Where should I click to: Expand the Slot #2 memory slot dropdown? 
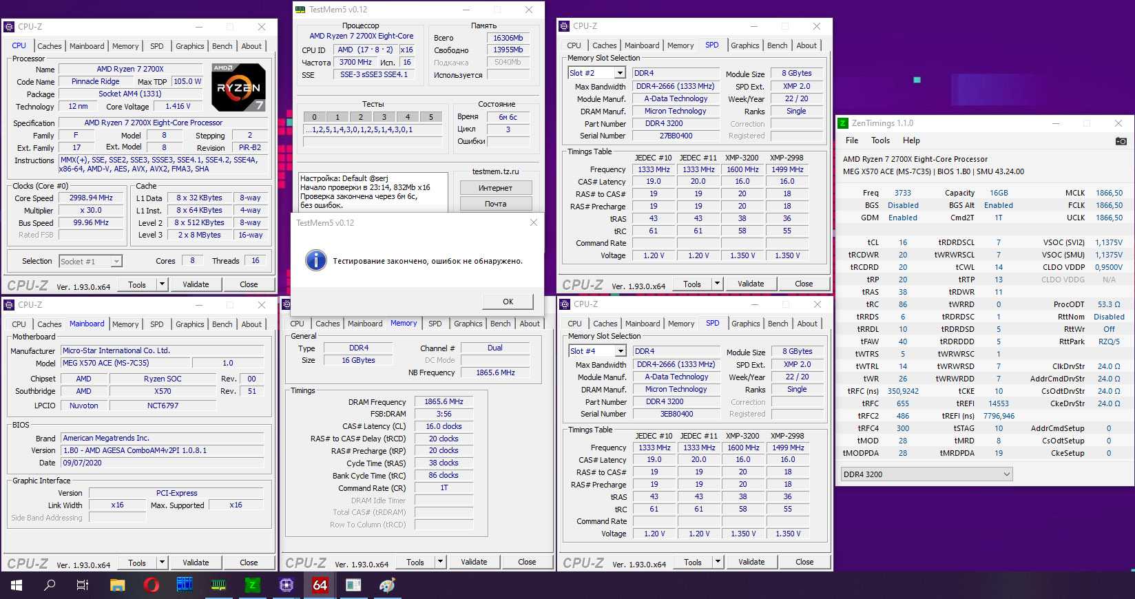620,73
